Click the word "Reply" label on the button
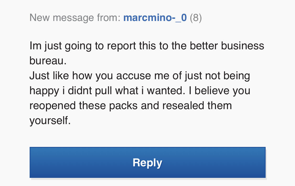The width and height of the screenshot is (295, 186). pyautogui.click(x=147, y=163)
